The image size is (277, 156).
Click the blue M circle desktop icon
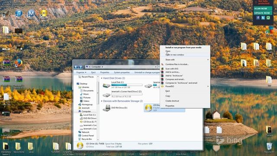point(31,13)
